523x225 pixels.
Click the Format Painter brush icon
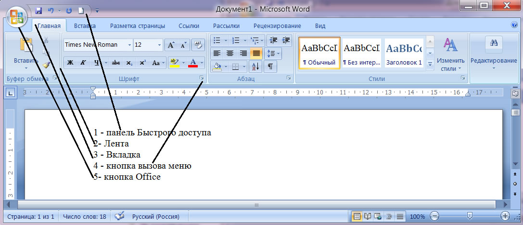coord(46,65)
